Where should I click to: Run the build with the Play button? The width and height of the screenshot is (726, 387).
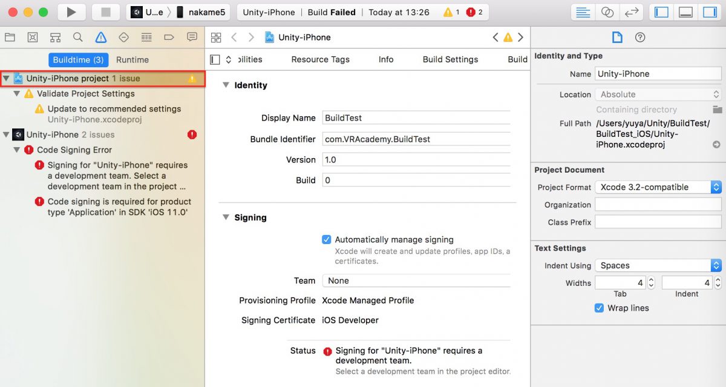pyautogui.click(x=71, y=12)
